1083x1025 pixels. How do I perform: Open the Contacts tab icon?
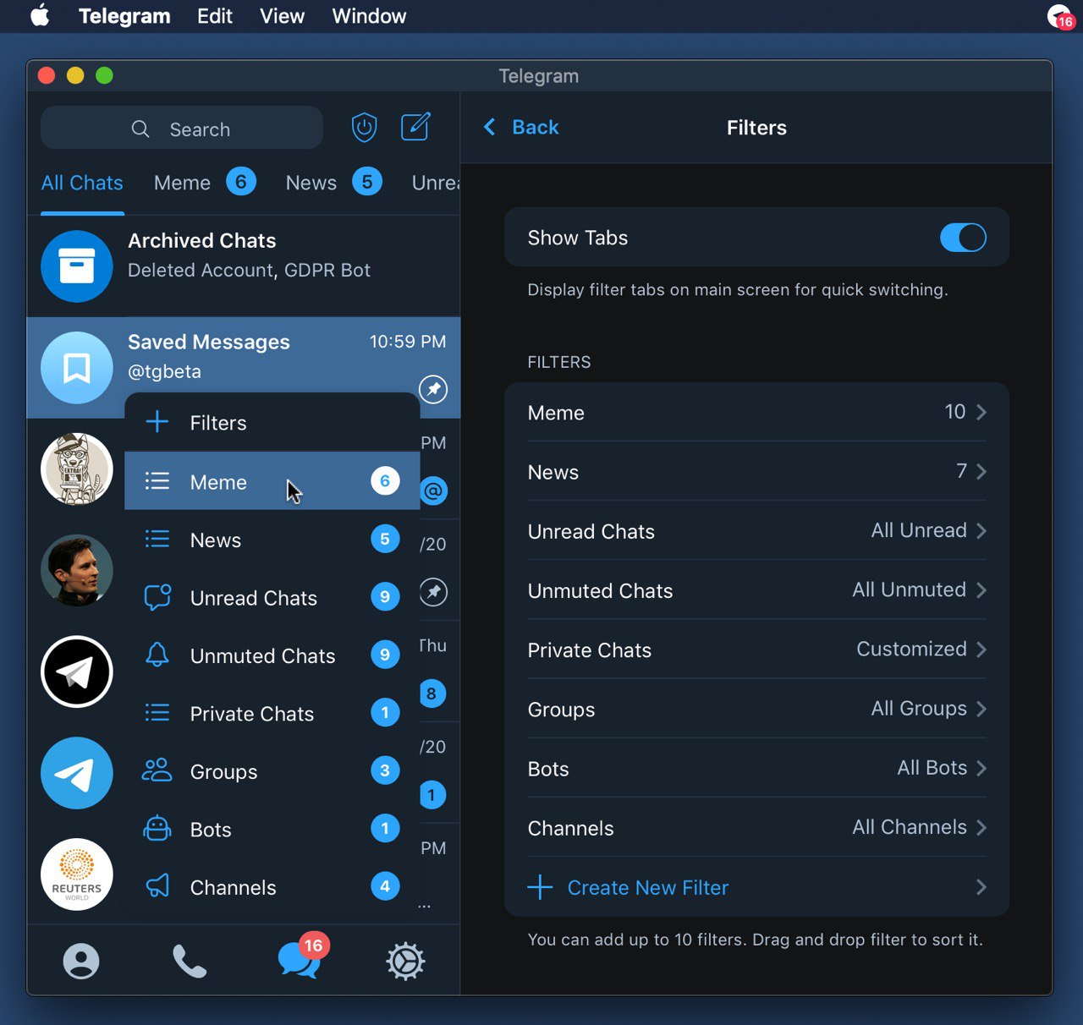[81, 962]
